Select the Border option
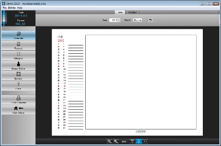 click(x=19, y=76)
